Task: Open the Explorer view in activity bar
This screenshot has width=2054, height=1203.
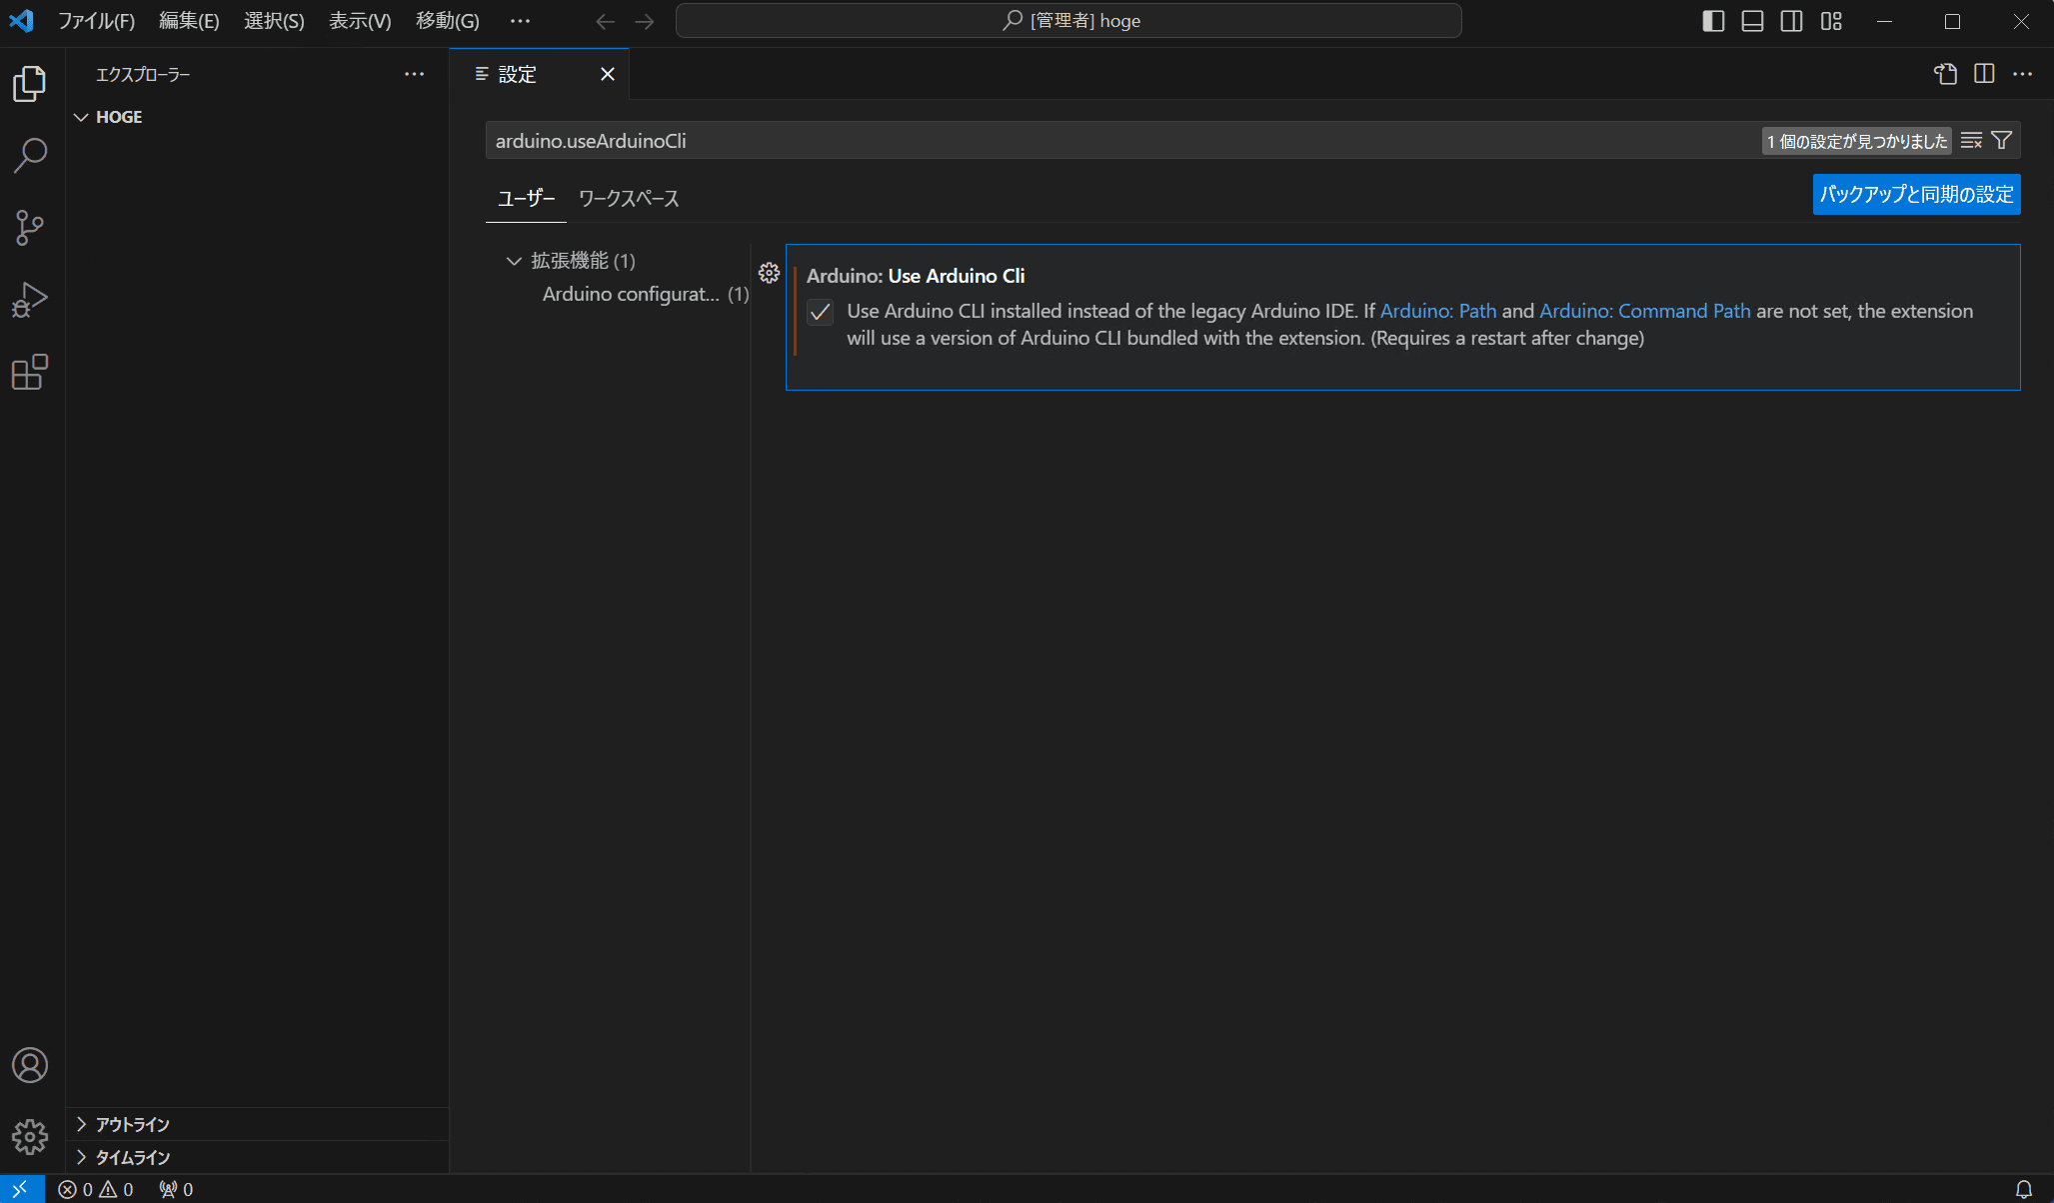Action: [x=30, y=84]
